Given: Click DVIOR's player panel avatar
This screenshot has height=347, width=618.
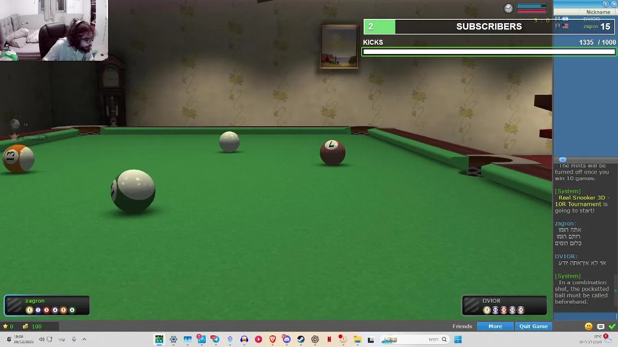Looking at the screenshot, I should click(x=472, y=305).
